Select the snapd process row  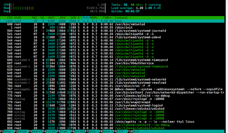[x=112, y=102]
